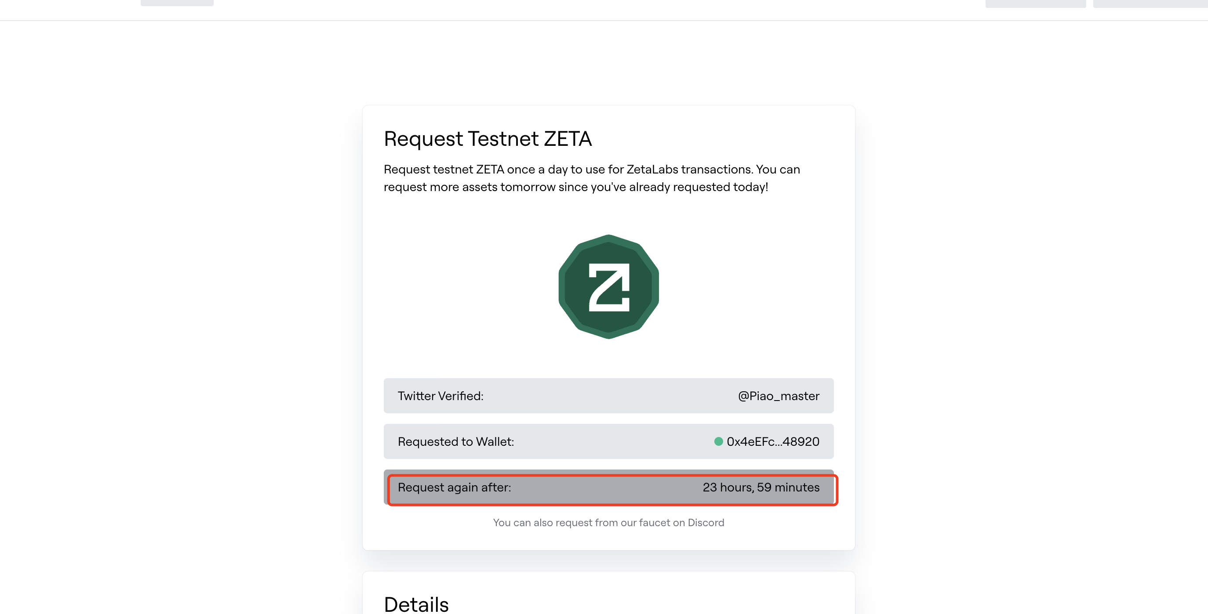This screenshot has width=1208, height=614.
Task: Click the rightmost gray header placeholder
Action: coord(1150,4)
